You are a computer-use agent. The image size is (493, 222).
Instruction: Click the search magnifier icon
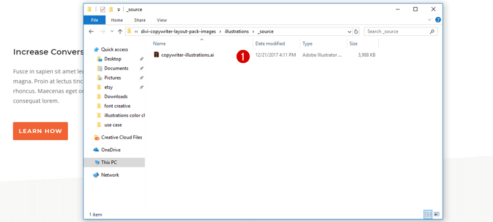click(x=432, y=31)
